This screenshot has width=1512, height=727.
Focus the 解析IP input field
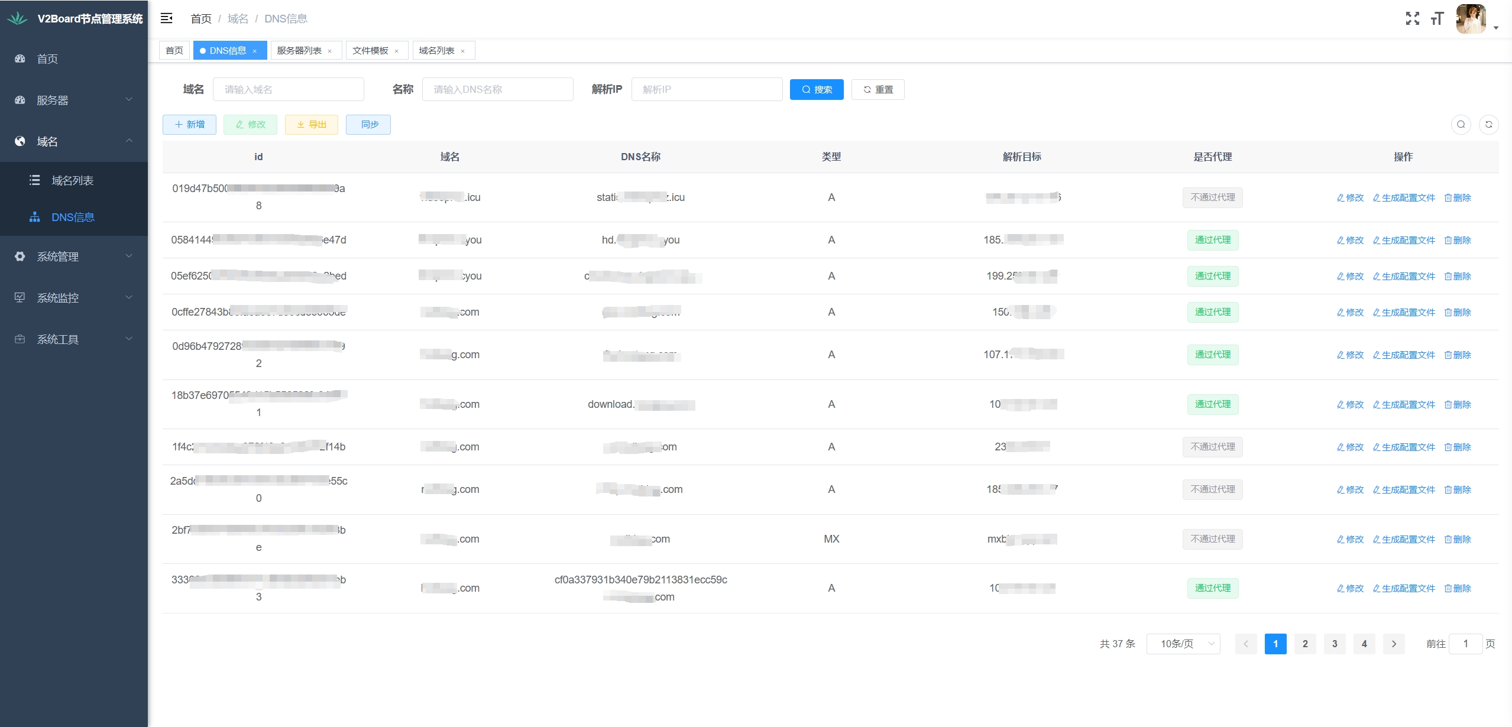click(707, 89)
